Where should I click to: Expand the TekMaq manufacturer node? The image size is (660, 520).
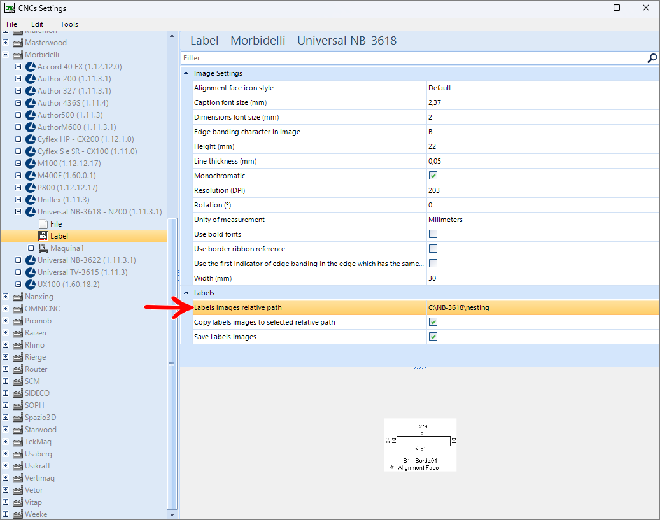[x=6, y=442]
